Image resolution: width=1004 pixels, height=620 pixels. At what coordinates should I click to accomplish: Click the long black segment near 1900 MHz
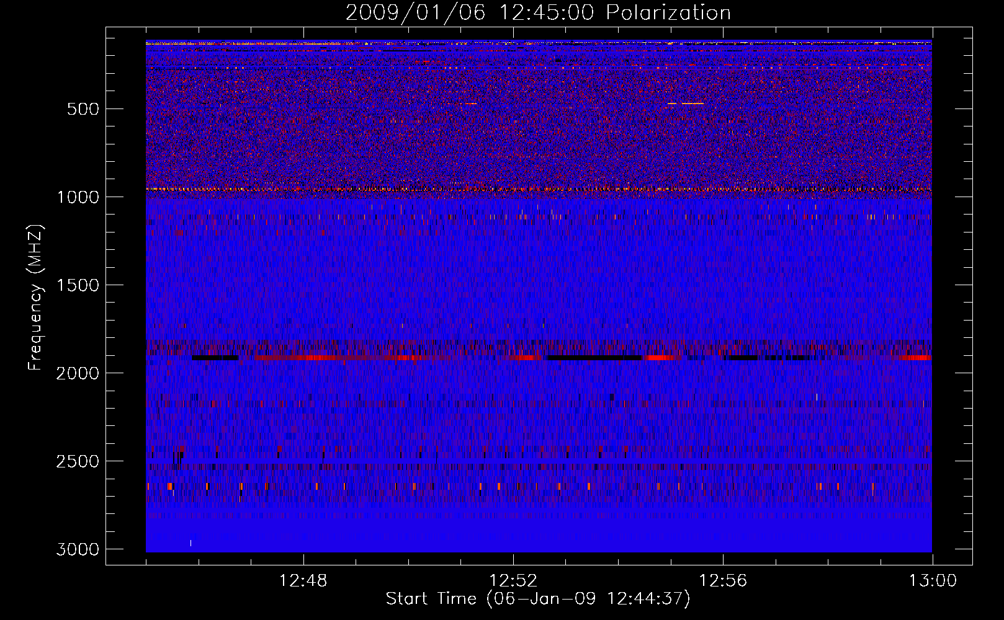pos(593,358)
